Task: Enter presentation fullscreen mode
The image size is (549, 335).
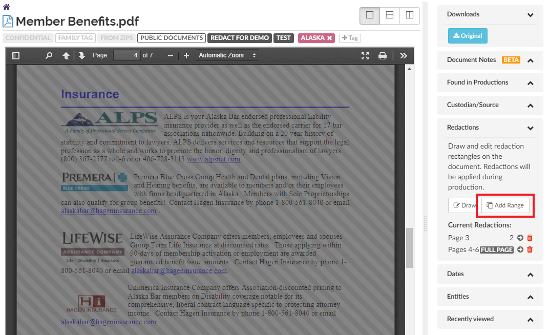Action: click(365, 56)
